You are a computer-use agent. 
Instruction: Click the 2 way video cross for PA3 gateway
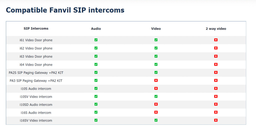pos(216,80)
